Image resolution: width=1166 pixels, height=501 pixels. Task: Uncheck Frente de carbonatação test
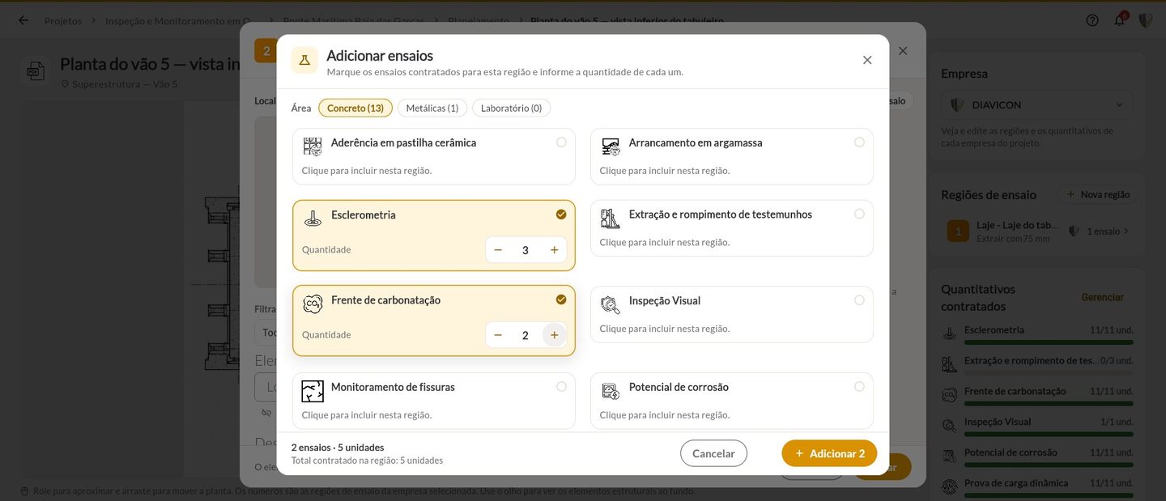561,299
